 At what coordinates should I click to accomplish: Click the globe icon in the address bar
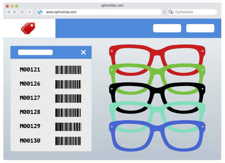click(40, 12)
